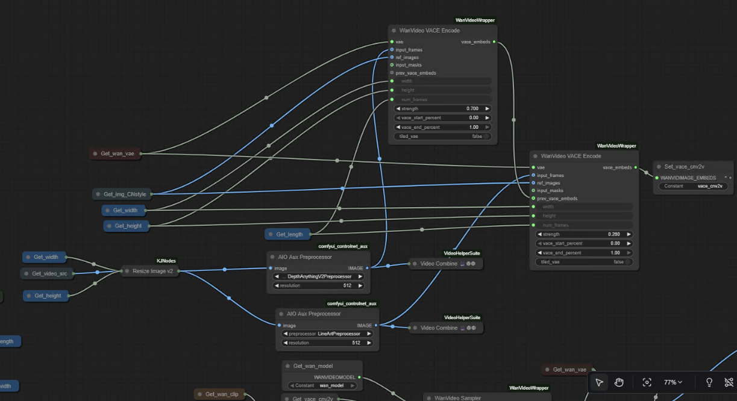Collapse the AIO Aux node with DepthAnythingV2Preprocessor

click(x=272, y=256)
